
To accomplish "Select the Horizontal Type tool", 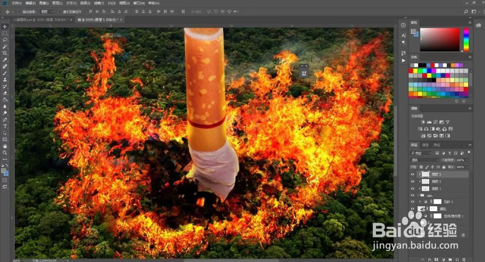I will pyautogui.click(x=4, y=126).
